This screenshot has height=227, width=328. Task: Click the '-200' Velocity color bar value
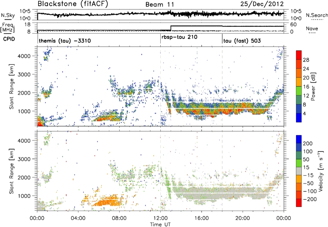(310, 199)
